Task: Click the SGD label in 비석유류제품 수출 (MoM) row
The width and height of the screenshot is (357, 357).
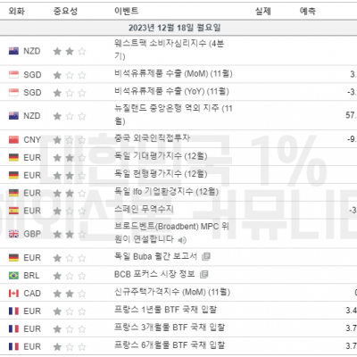Action: pyautogui.click(x=32, y=75)
